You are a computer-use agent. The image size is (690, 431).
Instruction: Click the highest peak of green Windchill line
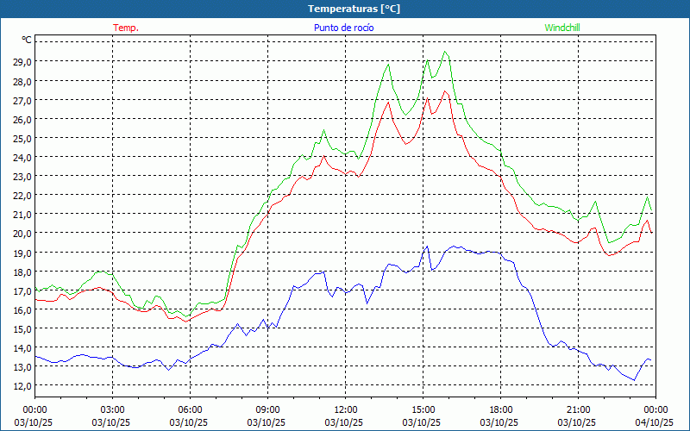(x=445, y=52)
